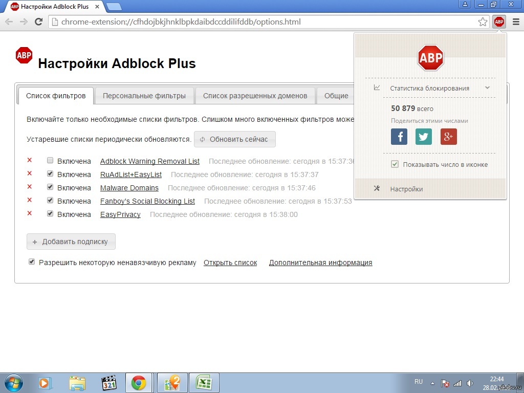Switch to 'Персональные фильтры' tab
The width and height of the screenshot is (524, 393).
(144, 96)
